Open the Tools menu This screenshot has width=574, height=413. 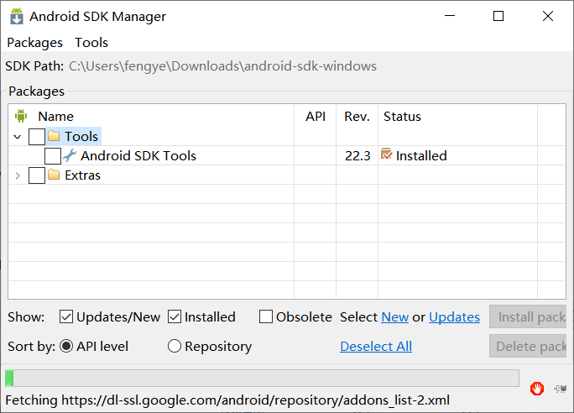click(91, 43)
